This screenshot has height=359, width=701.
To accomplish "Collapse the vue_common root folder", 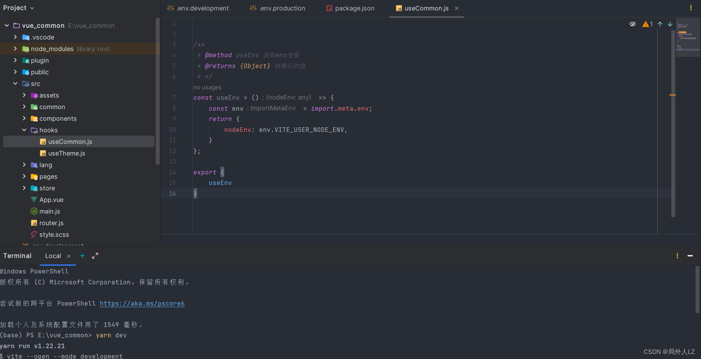I will point(7,26).
